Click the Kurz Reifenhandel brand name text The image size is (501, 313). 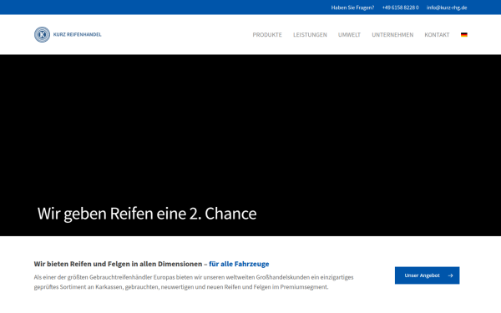77,34
